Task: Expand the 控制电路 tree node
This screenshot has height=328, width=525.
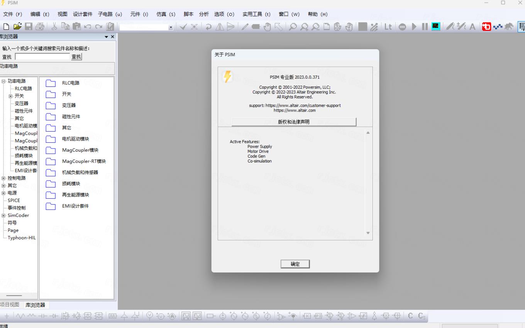Action: [3, 178]
